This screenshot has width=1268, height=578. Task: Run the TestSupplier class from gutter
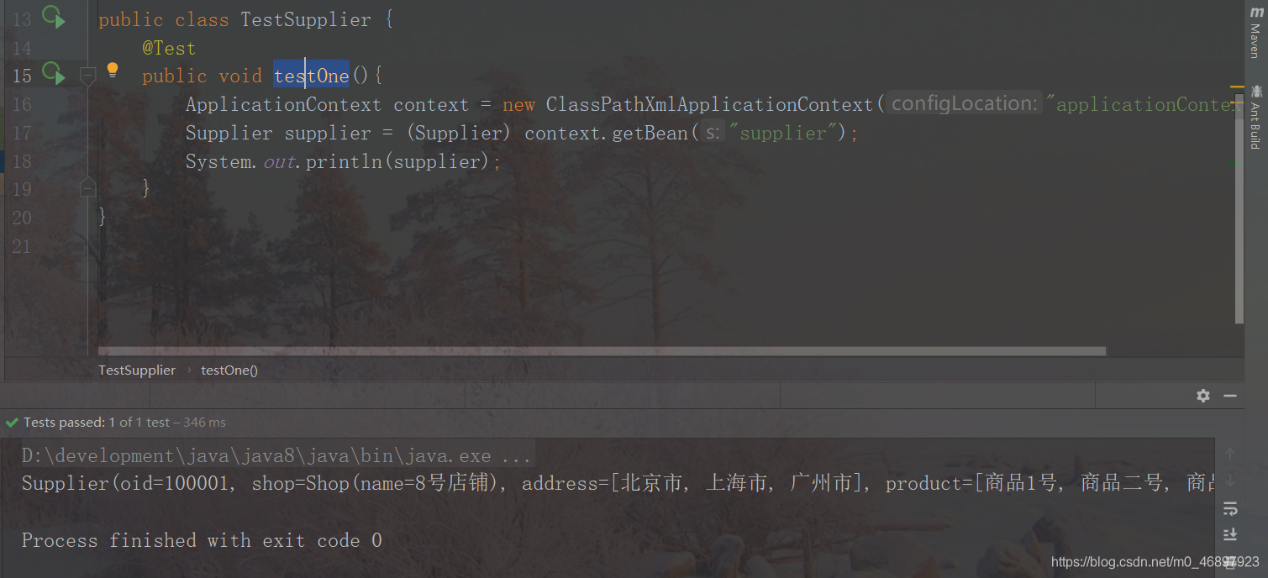54,18
